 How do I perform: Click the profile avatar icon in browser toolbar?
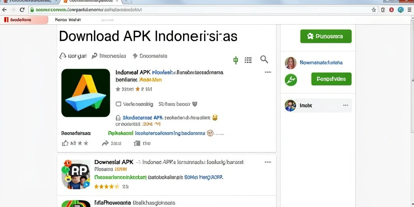(x=401, y=10)
